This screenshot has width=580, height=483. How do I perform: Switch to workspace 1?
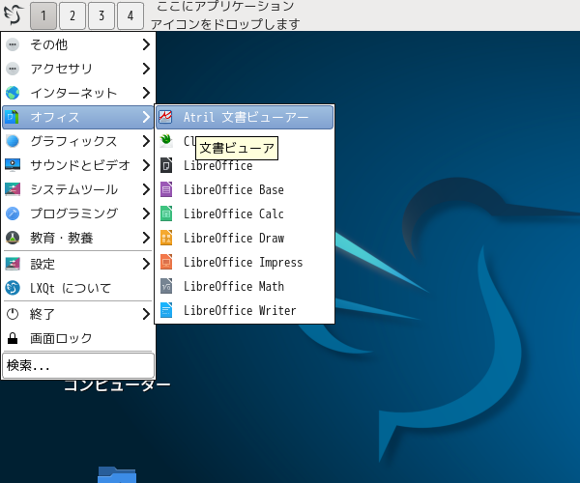coord(43,15)
